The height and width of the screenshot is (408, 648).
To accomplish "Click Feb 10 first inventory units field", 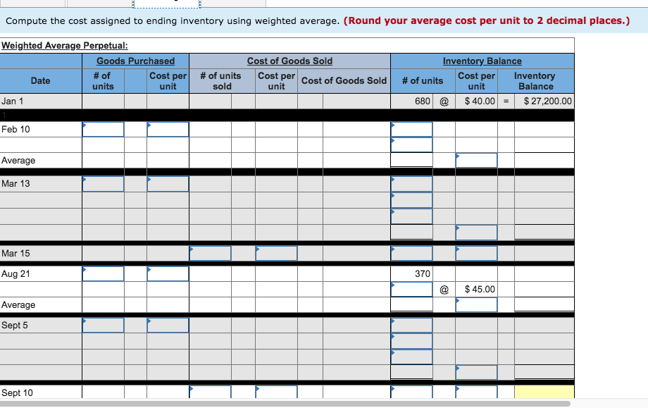I will (x=411, y=130).
